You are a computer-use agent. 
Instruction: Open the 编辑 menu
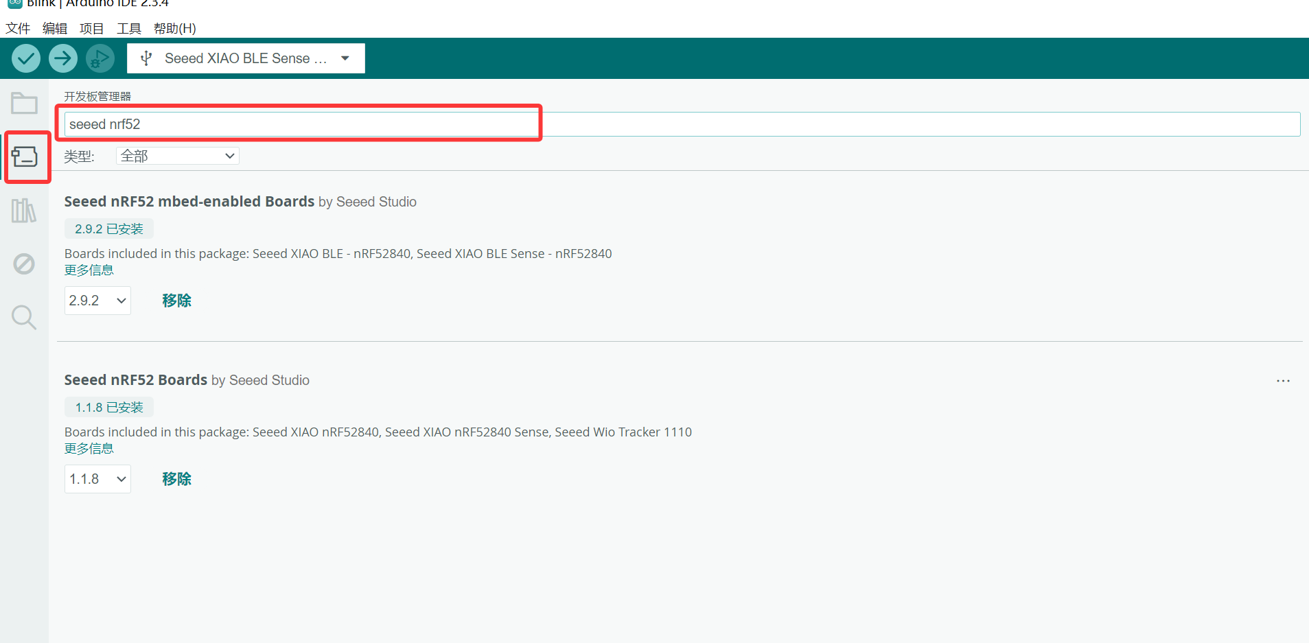[55, 28]
